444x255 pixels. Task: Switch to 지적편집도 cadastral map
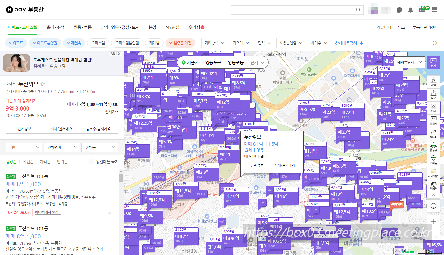click(433, 173)
